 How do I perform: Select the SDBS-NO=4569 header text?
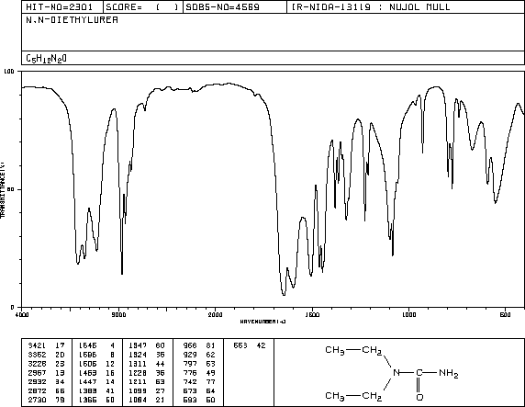coord(222,7)
